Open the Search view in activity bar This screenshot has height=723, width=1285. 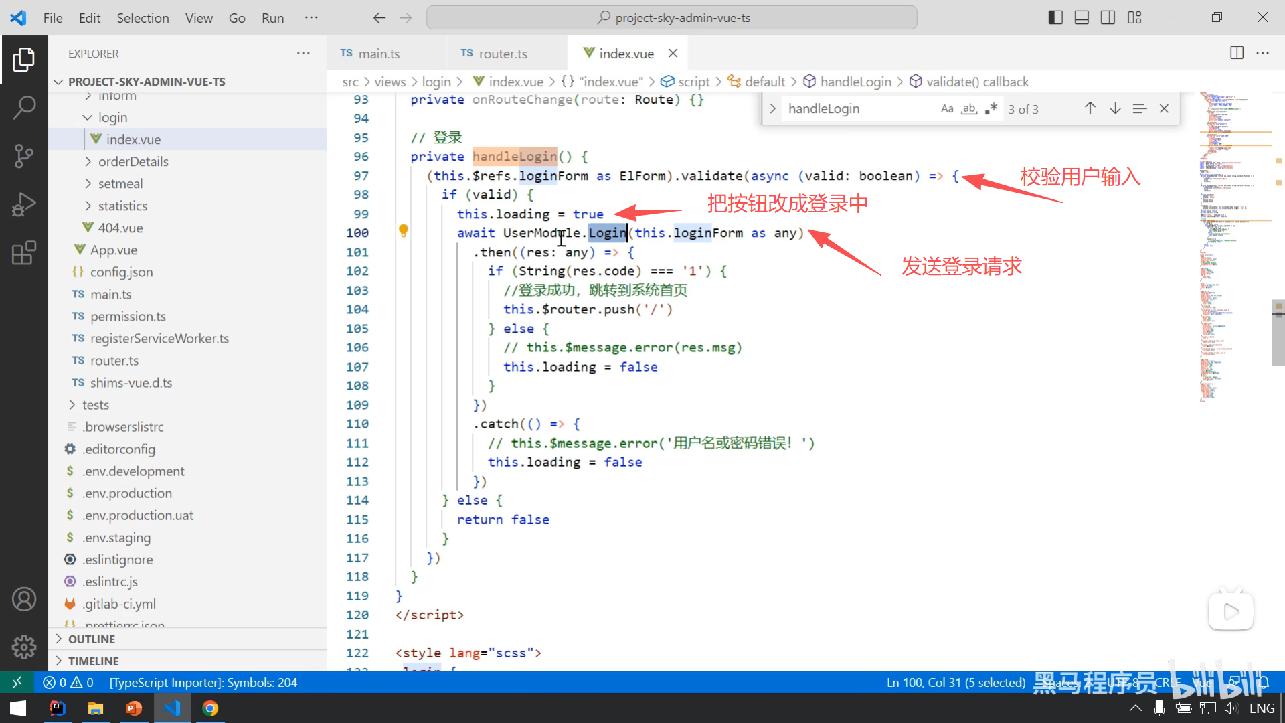pos(24,108)
